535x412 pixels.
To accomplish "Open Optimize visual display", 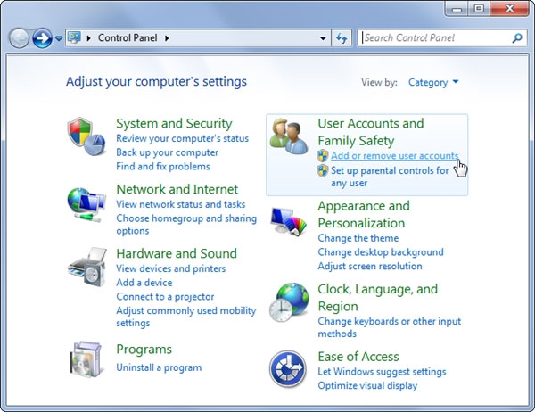I will [x=367, y=385].
